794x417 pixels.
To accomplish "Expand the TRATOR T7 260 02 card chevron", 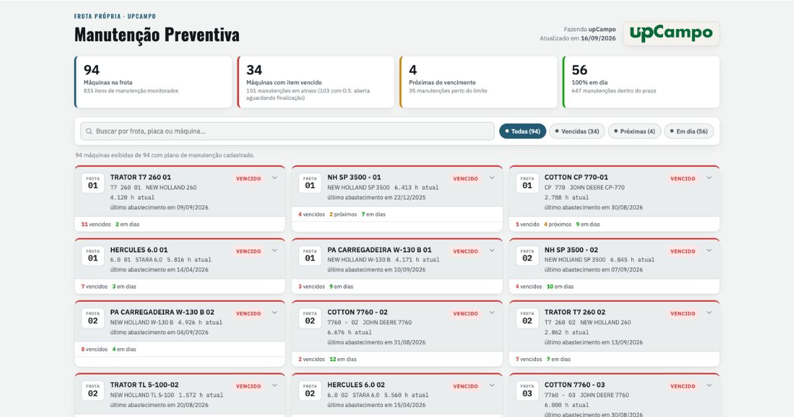I will point(709,312).
